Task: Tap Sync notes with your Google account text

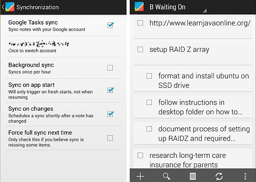Action: coord(47,29)
